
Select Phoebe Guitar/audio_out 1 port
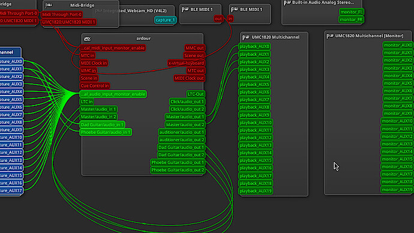(178, 163)
